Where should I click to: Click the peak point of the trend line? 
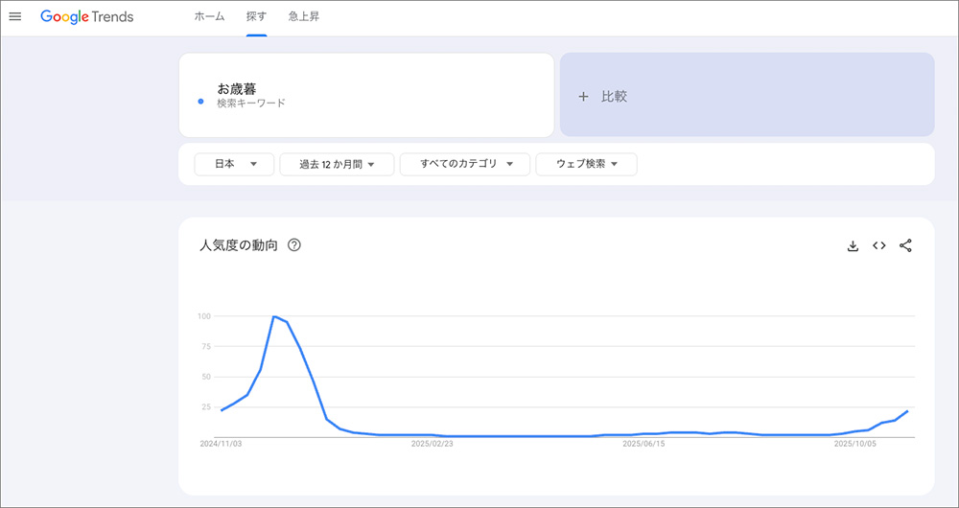[x=273, y=316]
